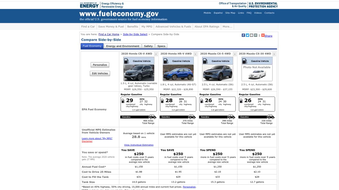Open the FAQ header link
The image size is (339, 190).
tap(249, 13)
